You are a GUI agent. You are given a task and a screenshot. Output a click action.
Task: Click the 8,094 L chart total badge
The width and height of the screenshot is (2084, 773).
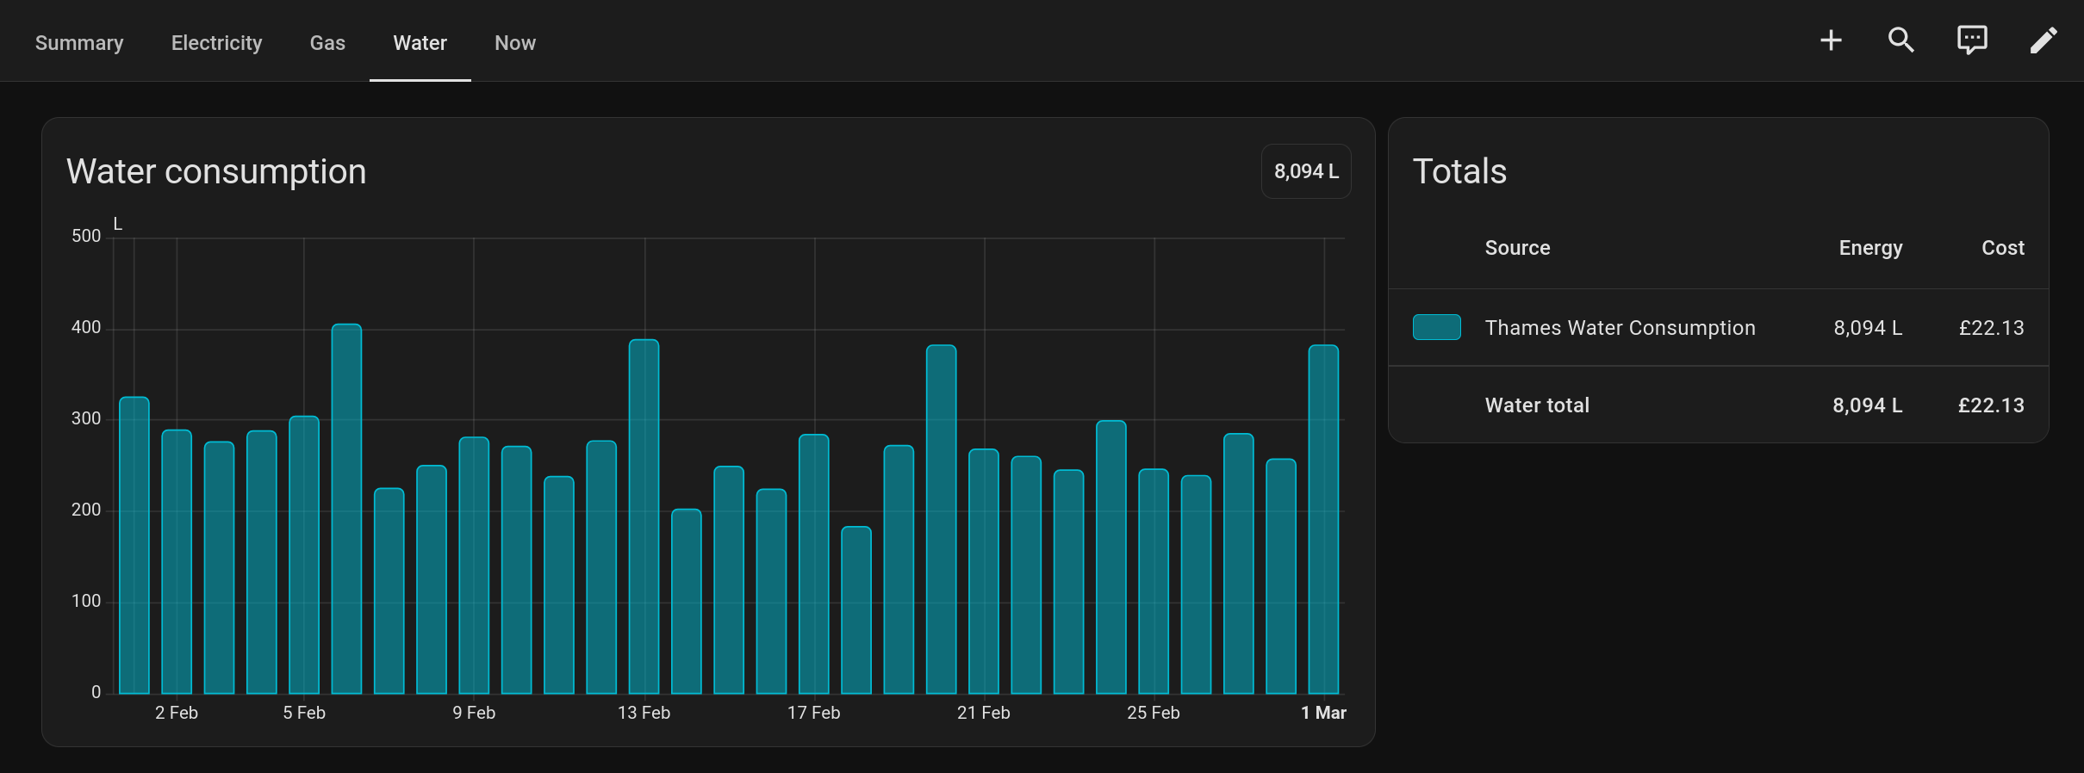1306,171
